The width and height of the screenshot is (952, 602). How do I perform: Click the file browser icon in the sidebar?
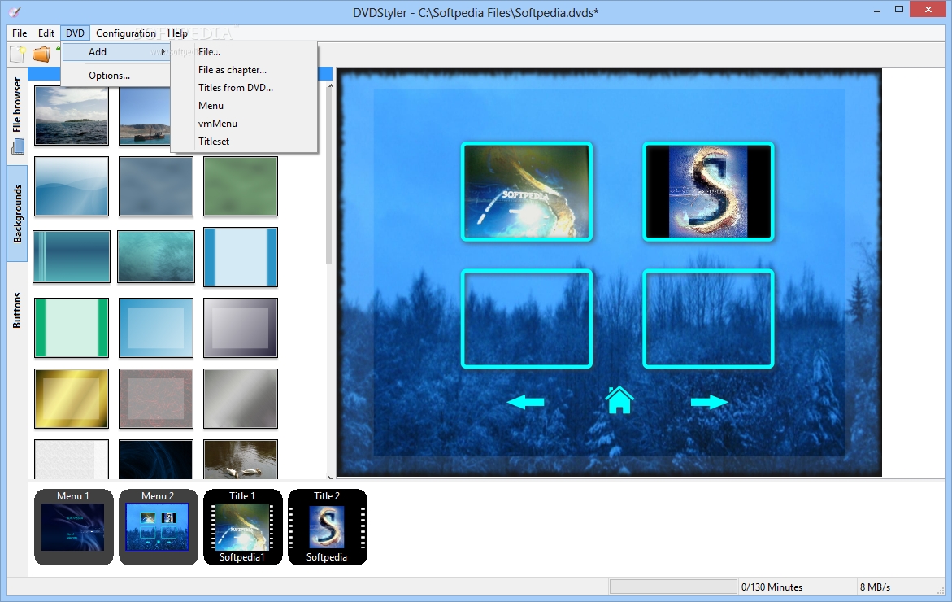point(18,146)
